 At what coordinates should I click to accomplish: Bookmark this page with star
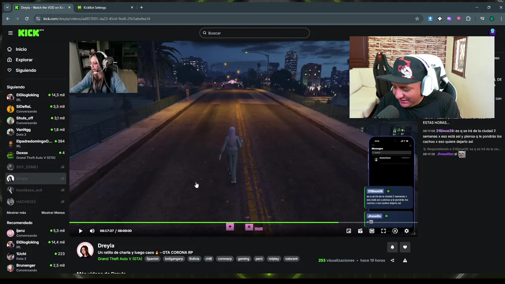pos(417,19)
